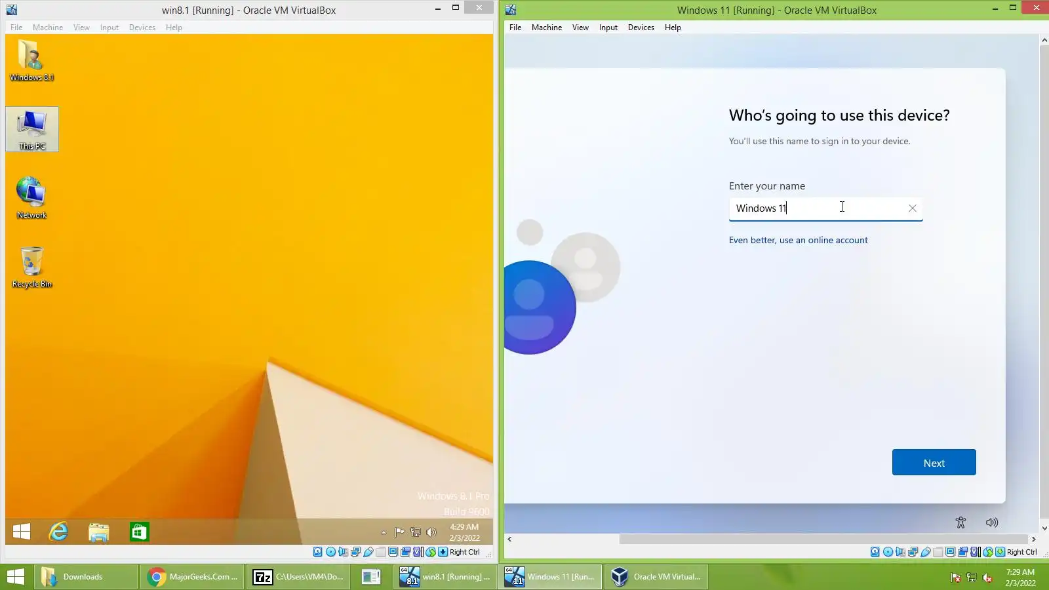This screenshot has width=1049, height=590.
Task: Click keyboard capture indicator in Windows 11 status bar
Action: coord(1000,552)
